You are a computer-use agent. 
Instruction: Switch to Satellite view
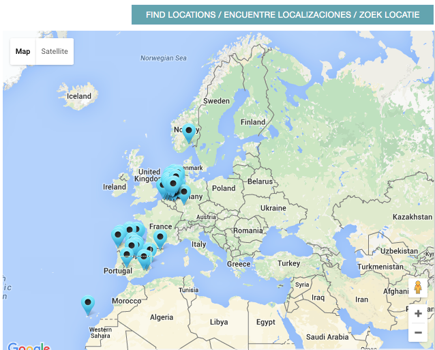[x=55, y=51]
